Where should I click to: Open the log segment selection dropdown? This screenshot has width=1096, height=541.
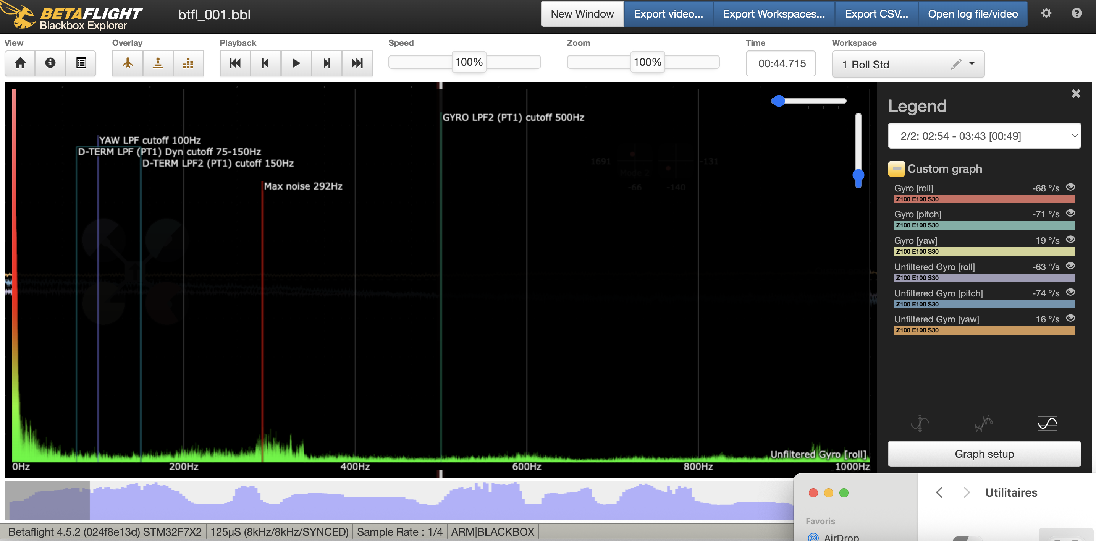point(984,136)
